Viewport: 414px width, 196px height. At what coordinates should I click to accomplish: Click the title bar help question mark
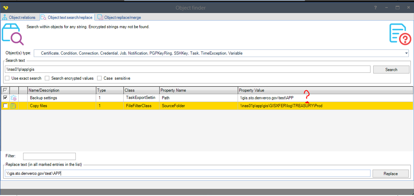point(375,8)
